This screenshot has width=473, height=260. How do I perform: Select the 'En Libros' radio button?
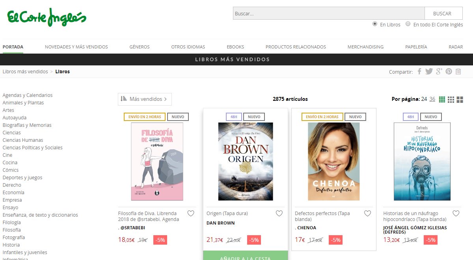(x=375, y=24)
